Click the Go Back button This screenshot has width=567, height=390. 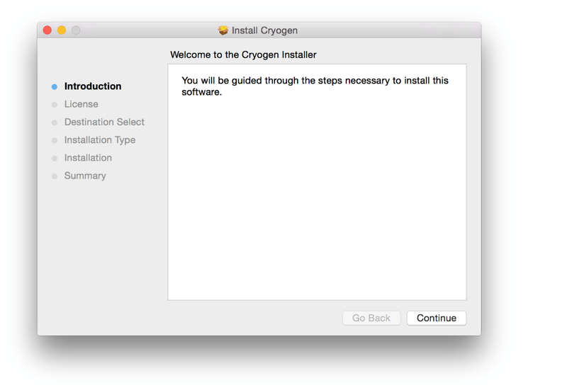pyautogui.click(x=371, y=318)
